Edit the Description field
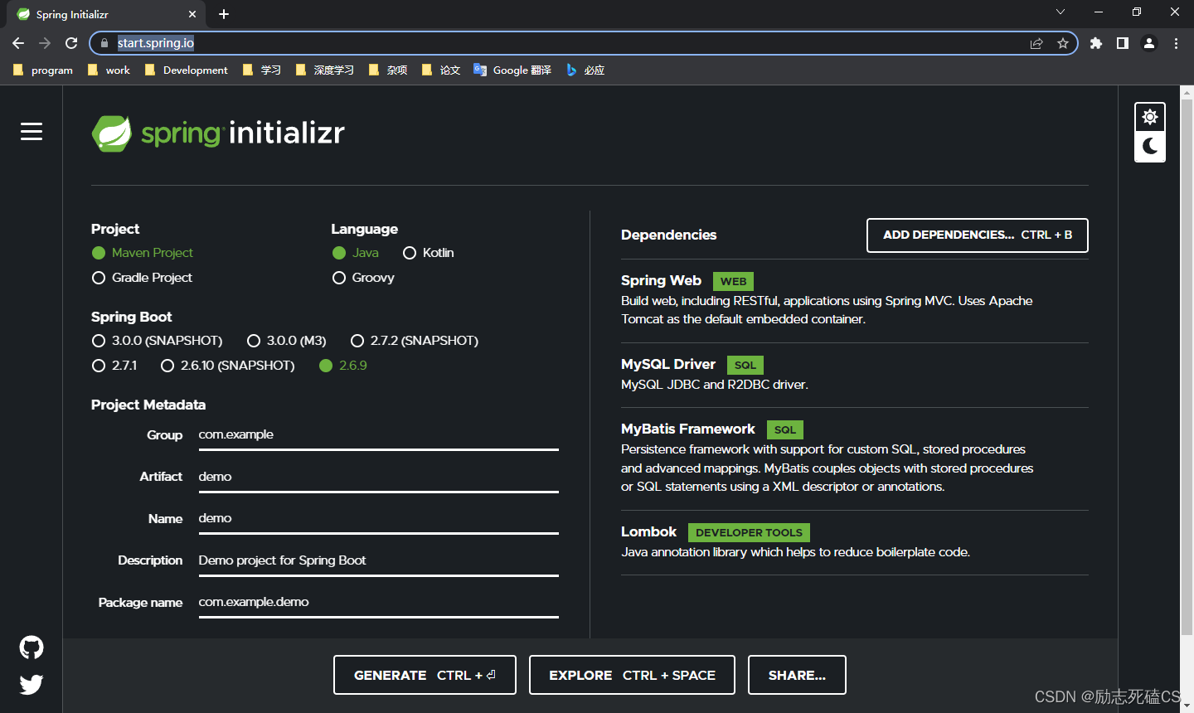Image resolution: width=1194 pixels, height=713 pixels. [378, 561]
